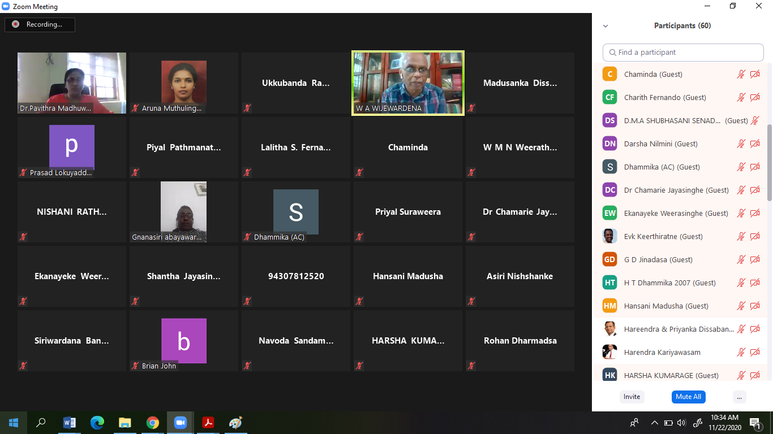Click the participants list scrollbar thumb

tap(770, 162)
